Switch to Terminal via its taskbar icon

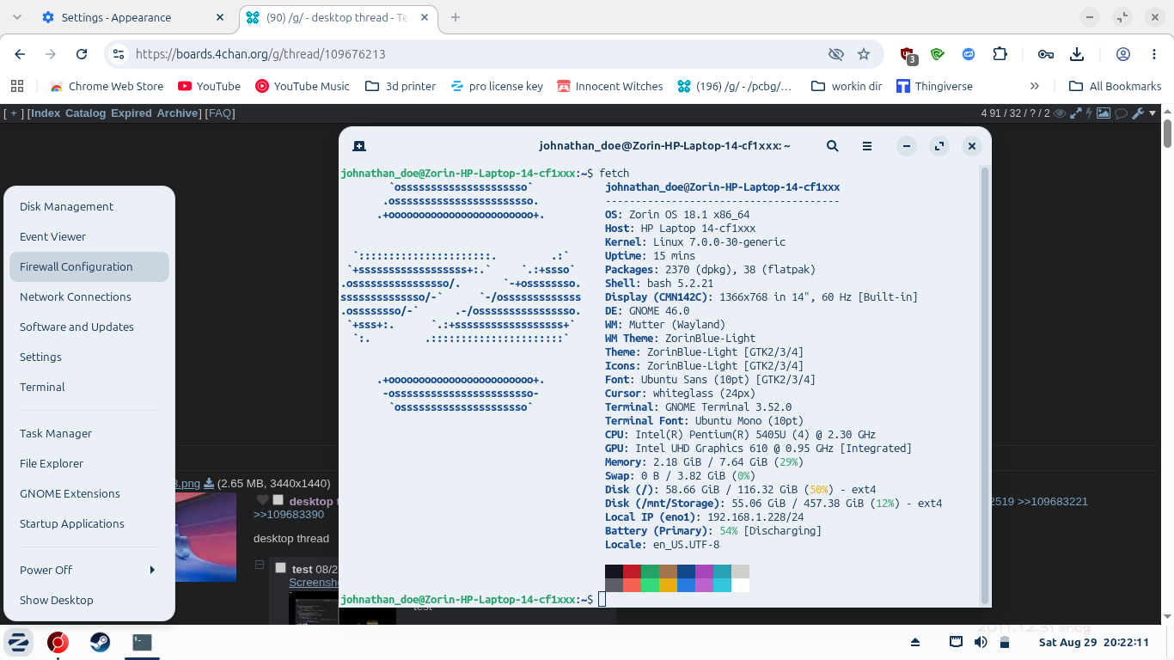coord(142,642)
